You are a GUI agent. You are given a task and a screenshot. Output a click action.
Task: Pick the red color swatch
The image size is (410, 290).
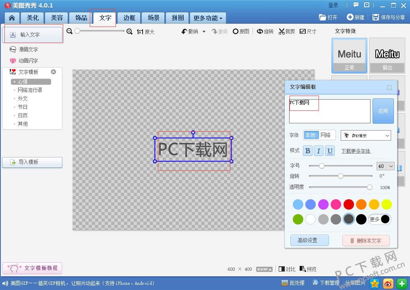pos(348,204)
